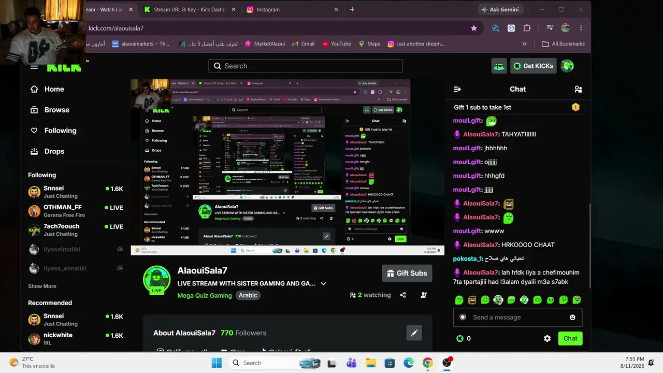Open the Extensions puzzle icon
This screenshot has width=663, height=373.
tap(527, 28)
